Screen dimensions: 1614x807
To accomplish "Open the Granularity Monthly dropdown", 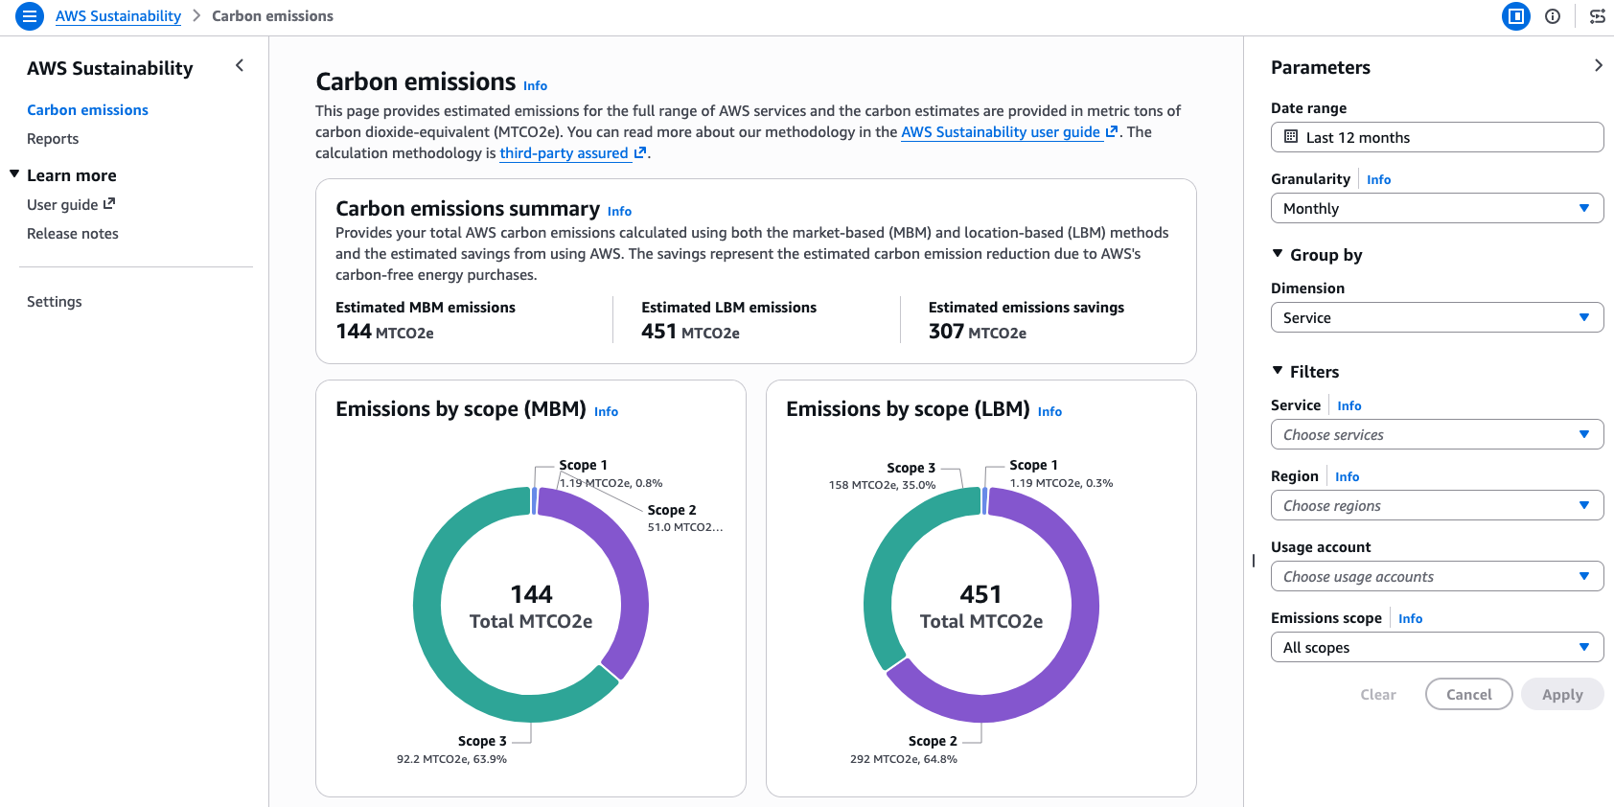I will click(1437, 208).
